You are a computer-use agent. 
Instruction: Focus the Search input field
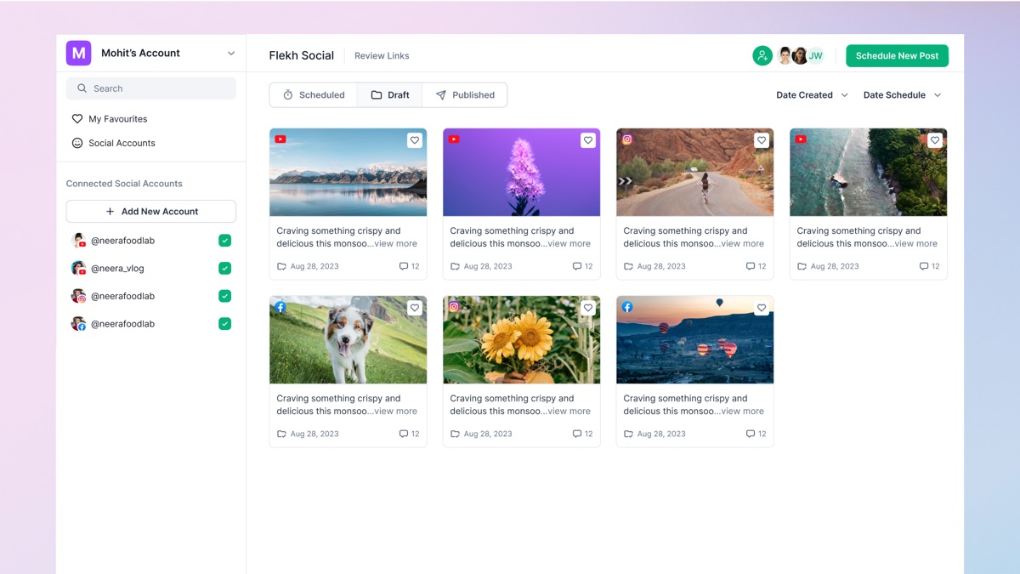[x=151, y=88]
